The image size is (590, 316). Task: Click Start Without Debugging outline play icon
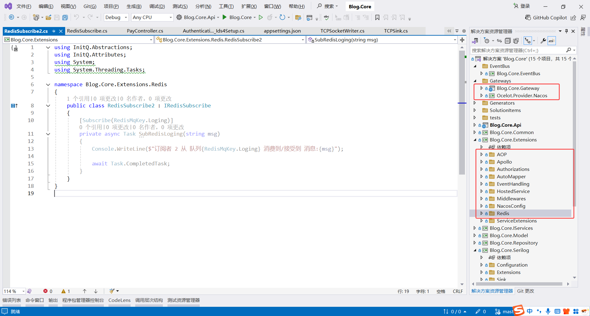click(261, 17)
